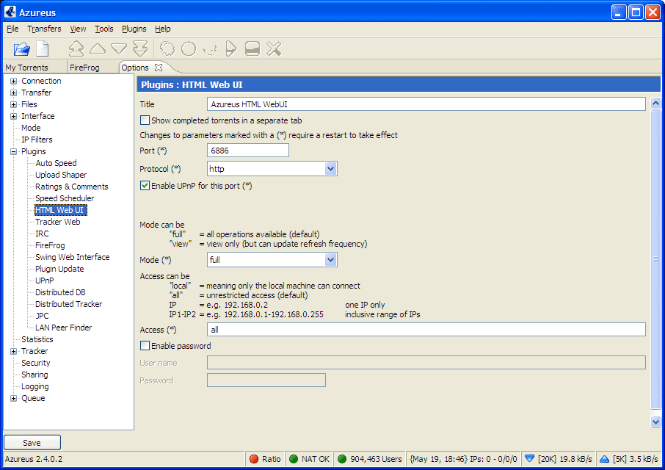Click the move up triangle icon

[x=98, y=48]
